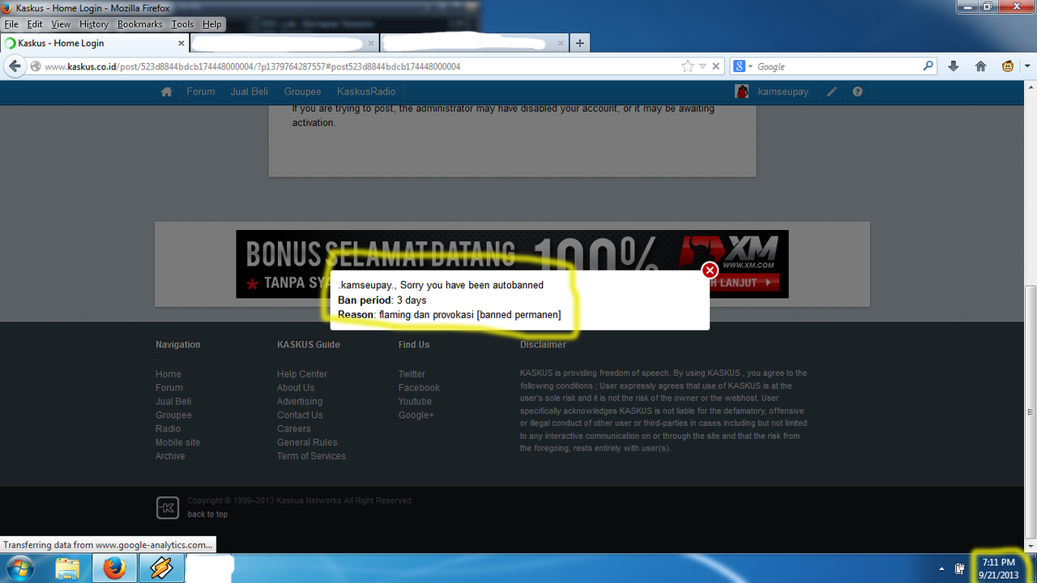
Task: Select the Kaskus - Home Login tab
Action: (93, 43)
